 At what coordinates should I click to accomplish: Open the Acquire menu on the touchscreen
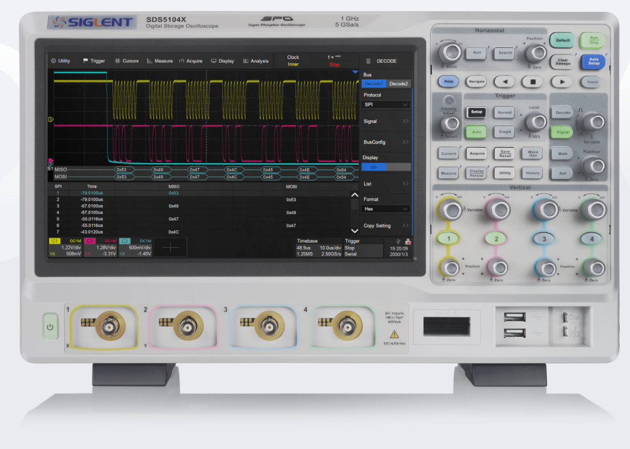190,61
